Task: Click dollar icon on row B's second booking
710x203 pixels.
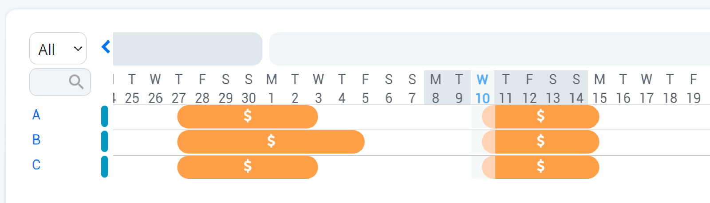Action: pyautogui.click(x=540, y=141)
